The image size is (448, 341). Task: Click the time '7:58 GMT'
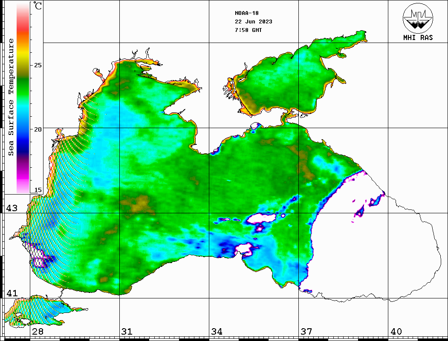248,30
